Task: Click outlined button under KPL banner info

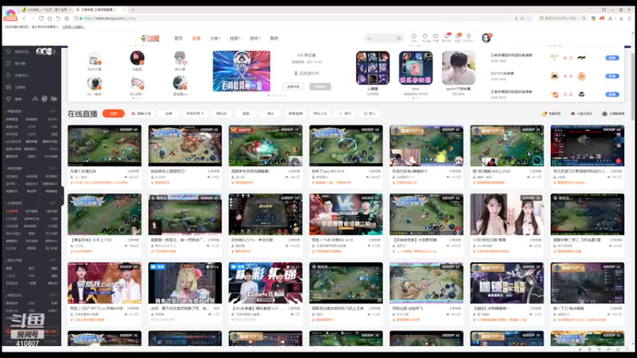Action: (293, 87)
